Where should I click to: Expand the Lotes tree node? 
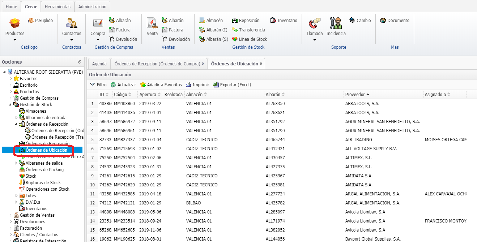(16, 196)
